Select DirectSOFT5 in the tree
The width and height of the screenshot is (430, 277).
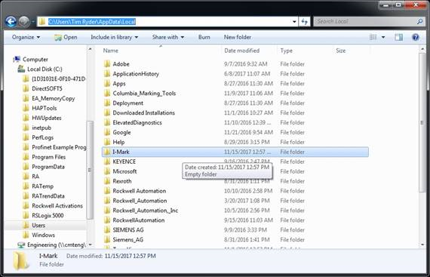coord(47,88)
